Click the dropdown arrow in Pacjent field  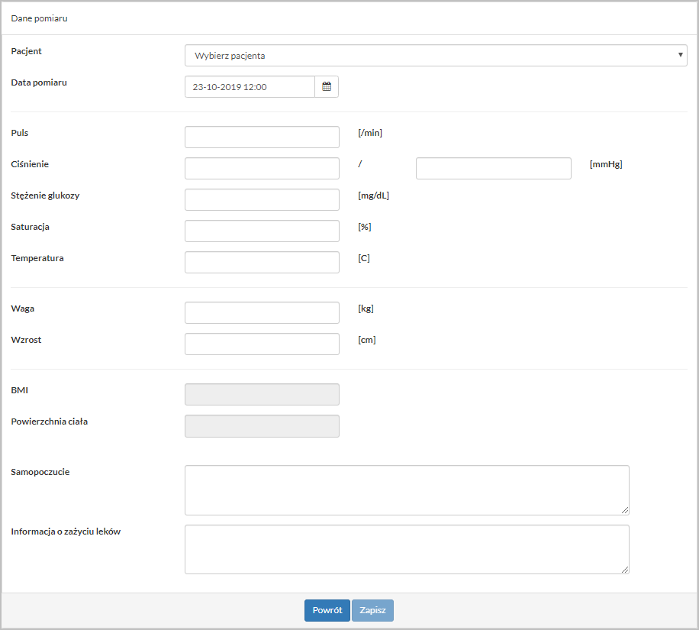[680, 56]
